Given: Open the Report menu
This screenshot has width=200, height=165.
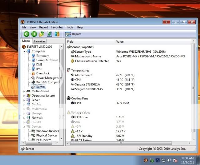Looking at the screenshot, I should (43, 27).
